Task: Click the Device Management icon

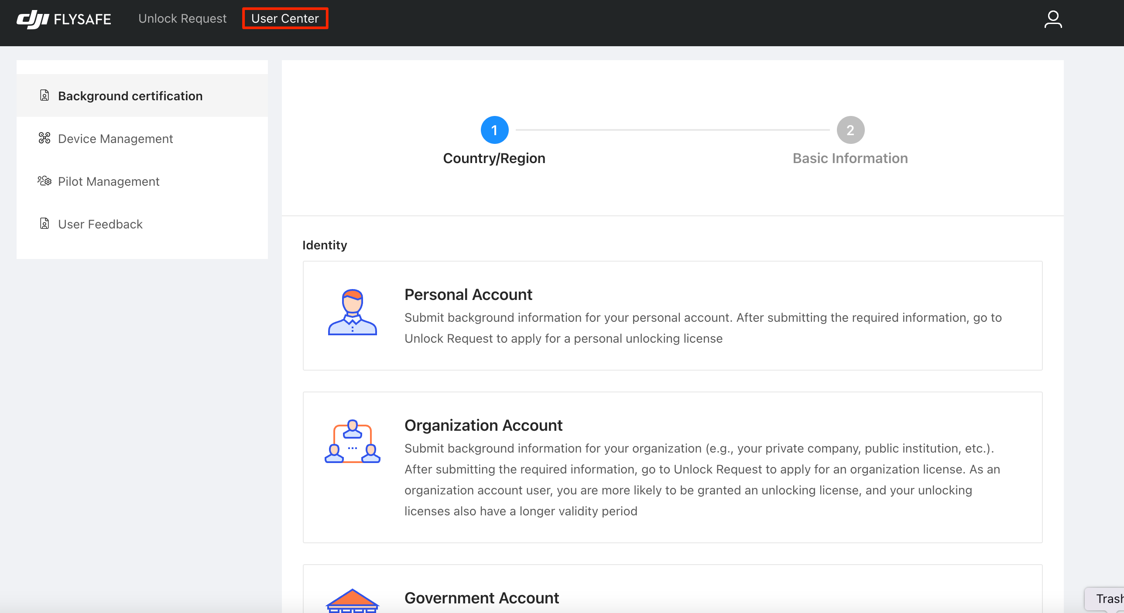Action: point(44,138)
